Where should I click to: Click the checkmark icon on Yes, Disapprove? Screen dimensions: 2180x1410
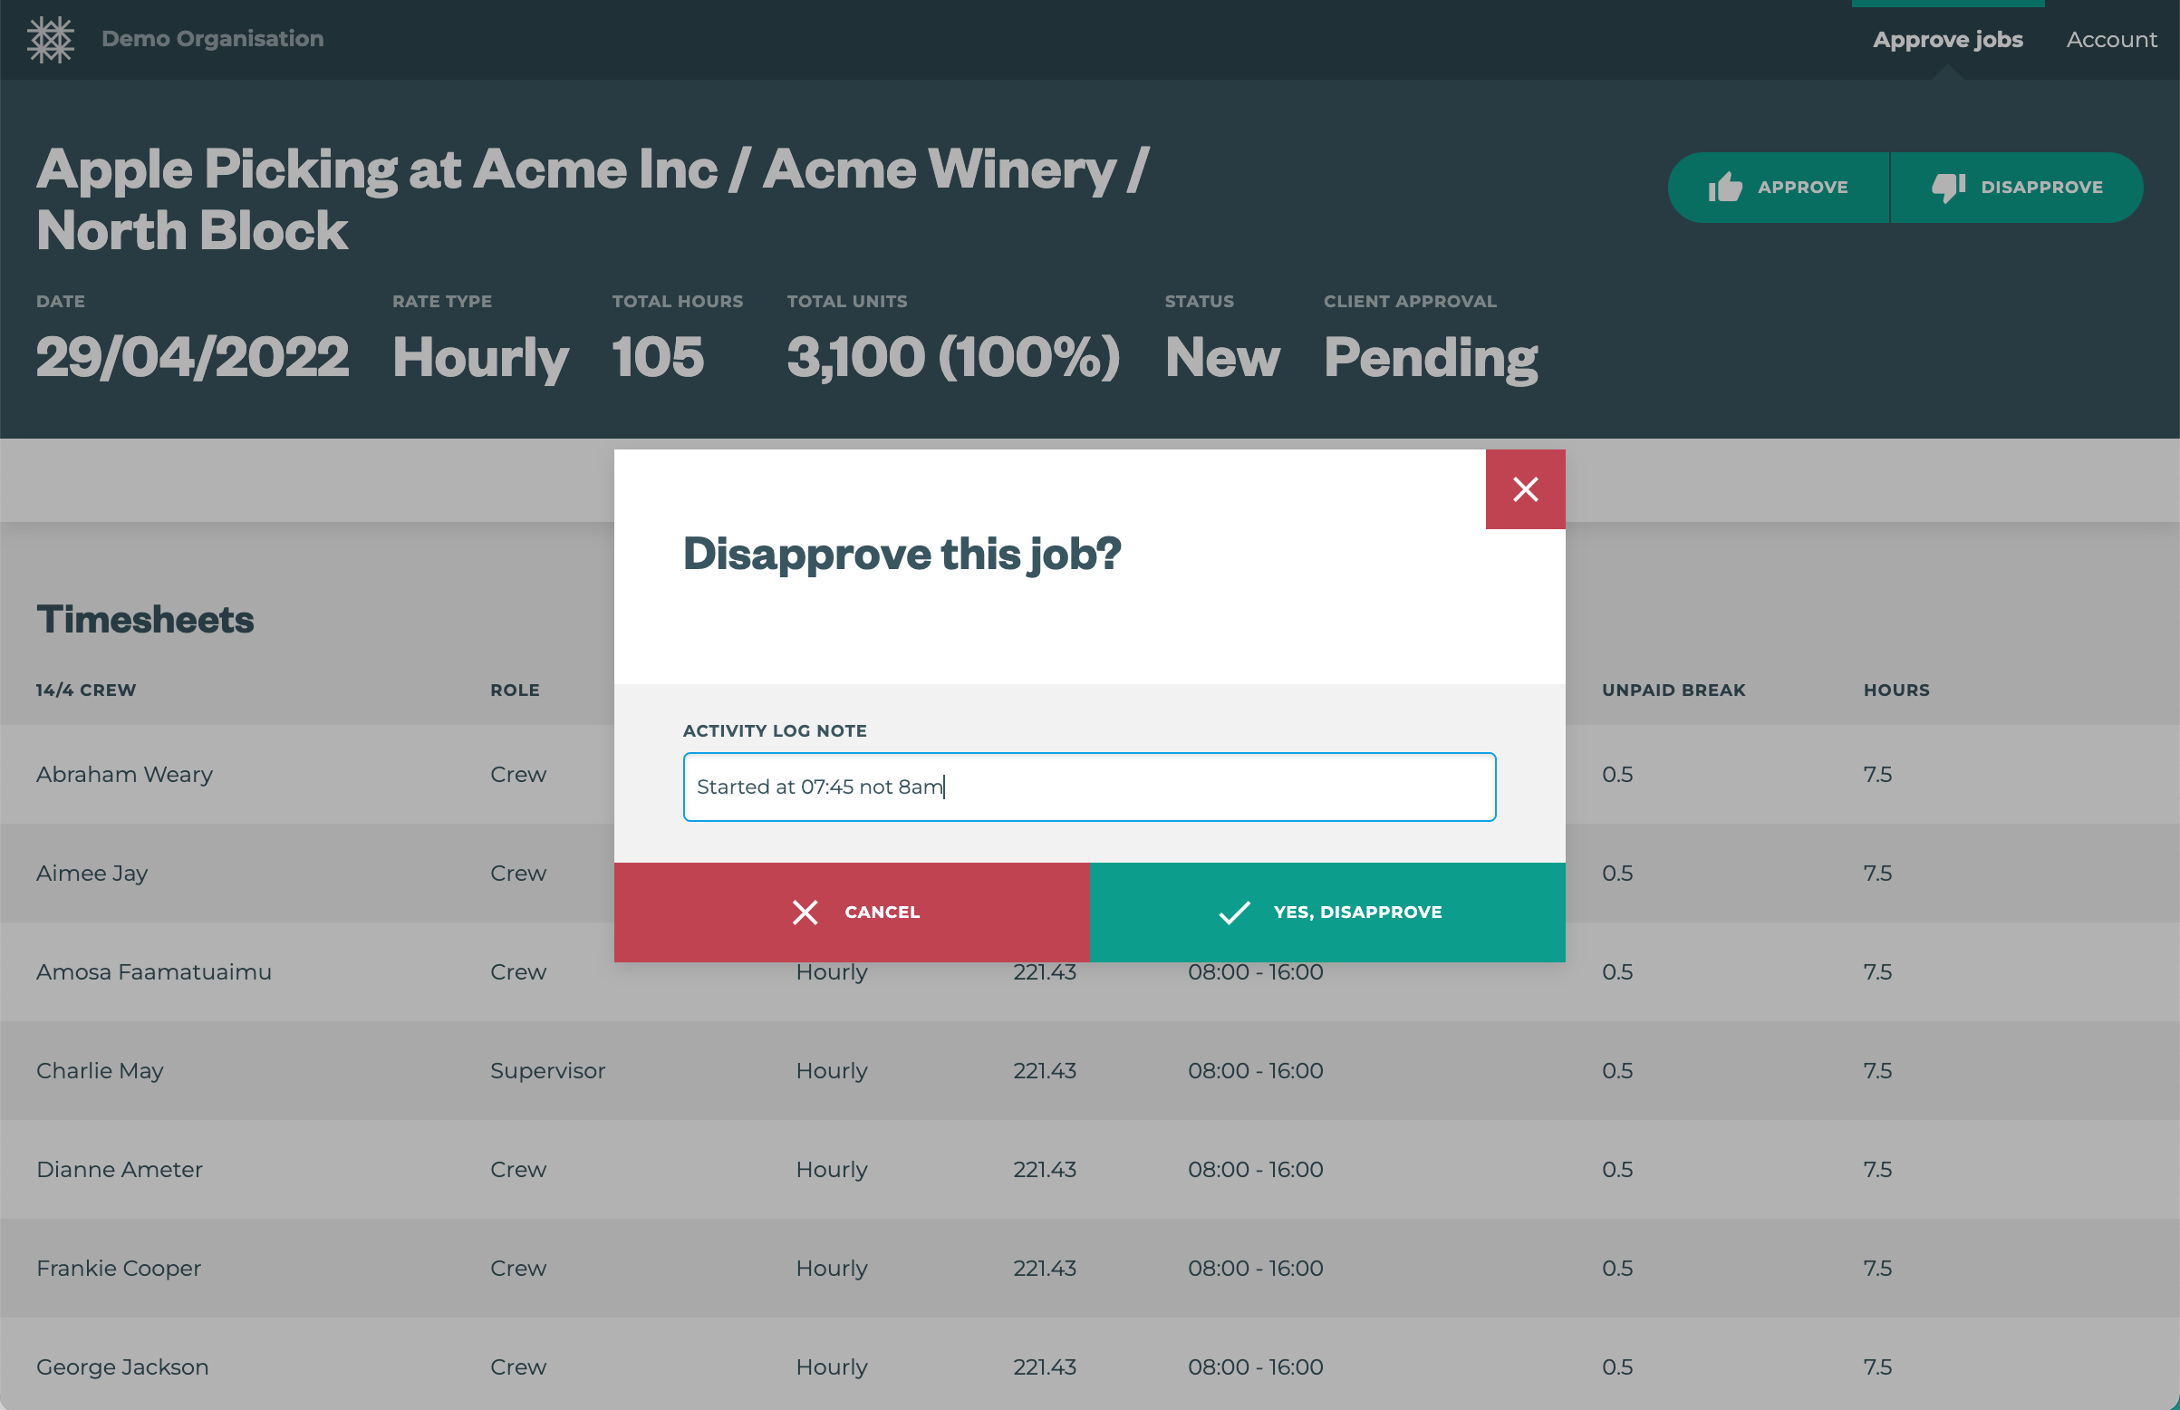coord(1234,912)
